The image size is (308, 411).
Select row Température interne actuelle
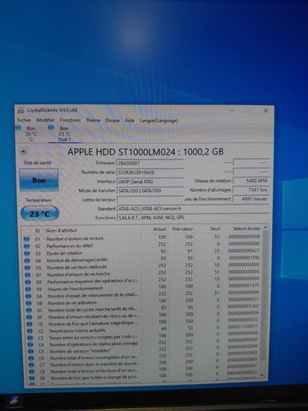pos(142,329)
